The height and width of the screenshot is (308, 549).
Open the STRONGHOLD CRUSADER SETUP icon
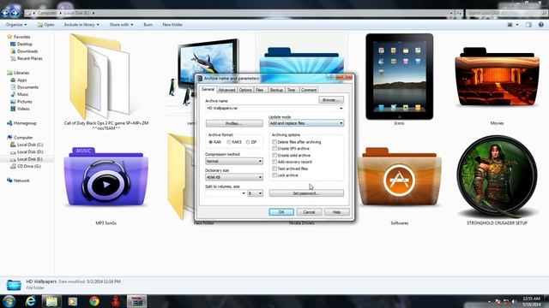(x=498, y=176)
